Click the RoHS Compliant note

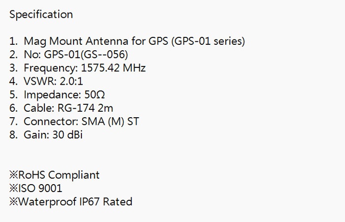click(54, 175)
